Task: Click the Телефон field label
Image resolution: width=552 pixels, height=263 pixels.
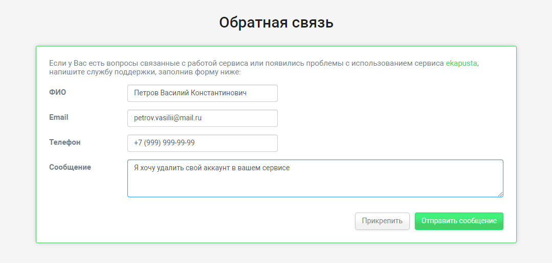Action: click(x=64, y=142)
